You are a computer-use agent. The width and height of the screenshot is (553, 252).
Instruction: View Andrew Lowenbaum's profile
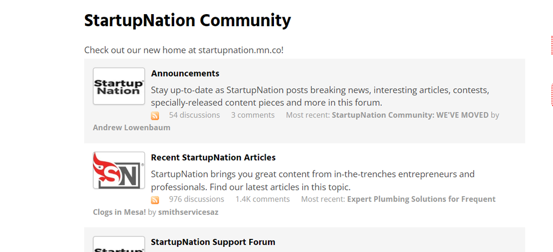[x=131, y=128]
